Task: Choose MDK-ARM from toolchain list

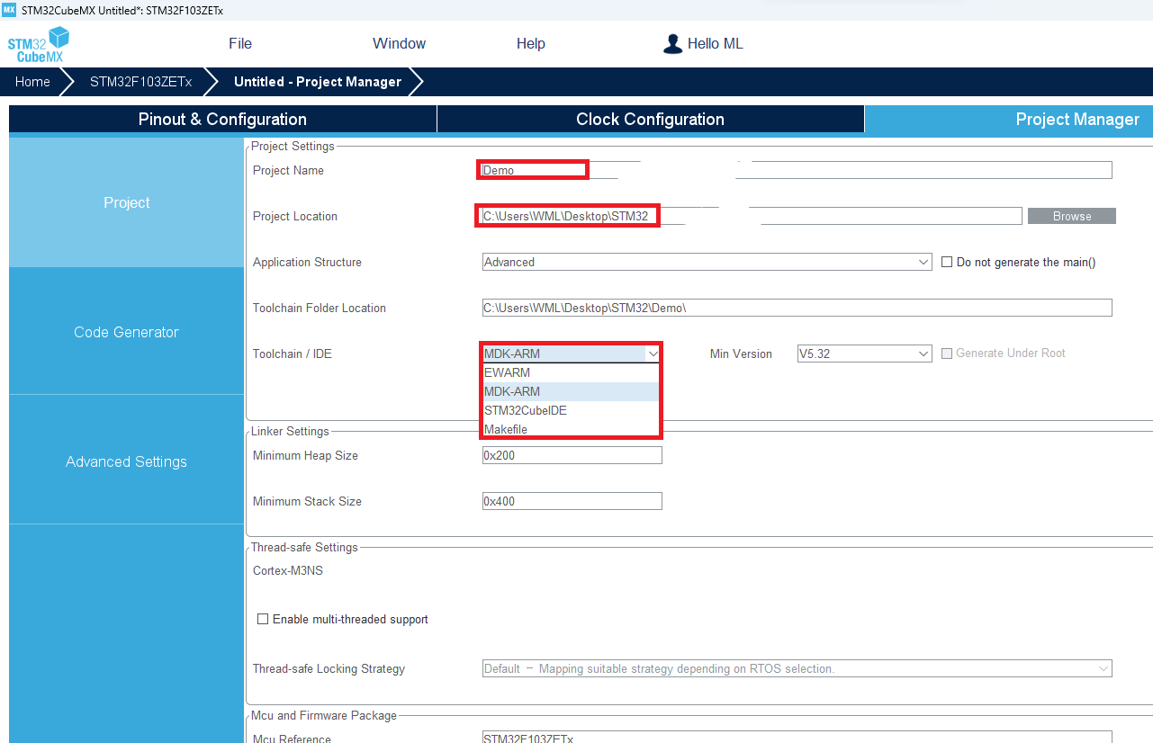Action: (572, 391)
